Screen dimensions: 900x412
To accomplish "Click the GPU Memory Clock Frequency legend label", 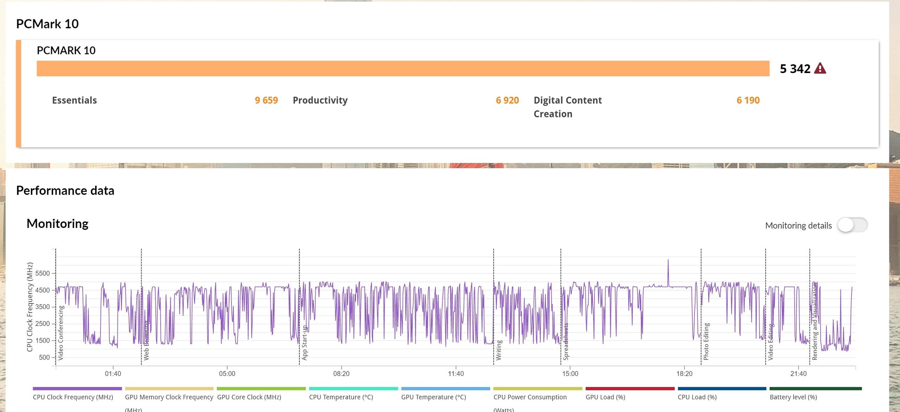I will point(169,403).
